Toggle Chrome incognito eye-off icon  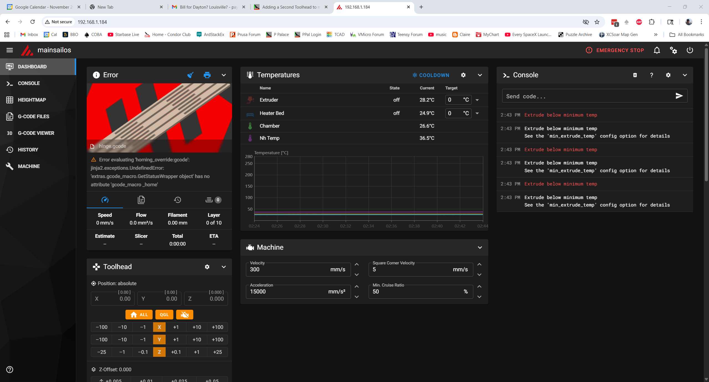(585, 22)
